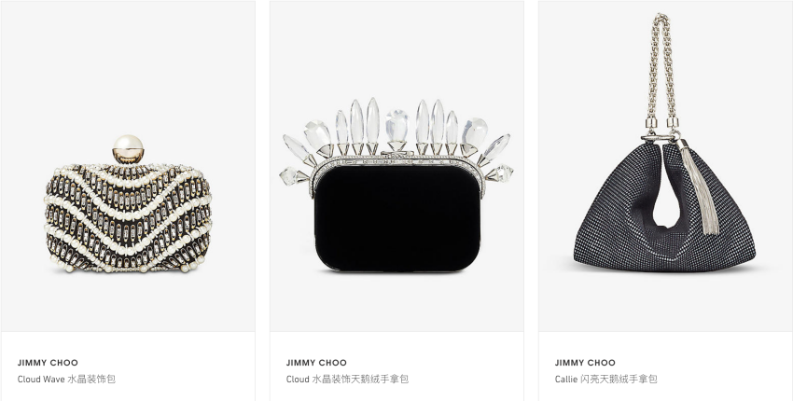The height and width of the screenshot is (401, 793).
Task: Click the metal ring joining Callie chain handles
Action: 659,136
